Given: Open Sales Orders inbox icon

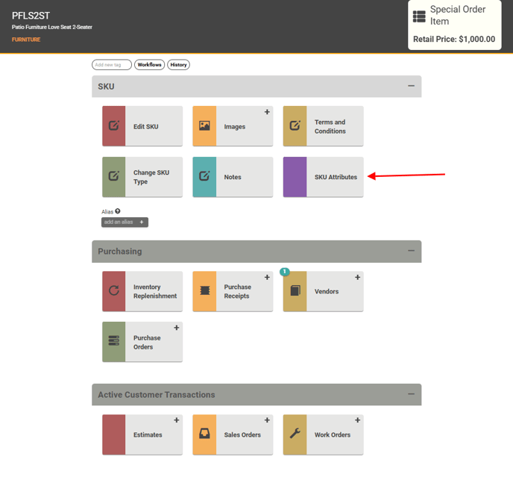Looking at the screenshot, I should pos(204,435).
